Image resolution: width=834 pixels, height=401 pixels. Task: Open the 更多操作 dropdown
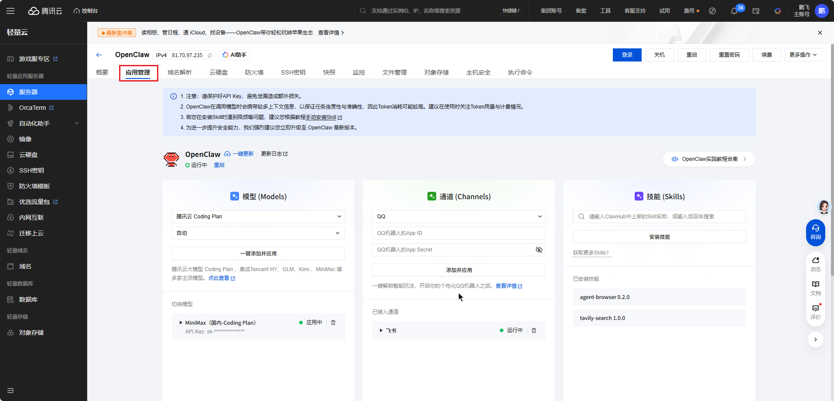pyautogui.click(x=803, y=55)
